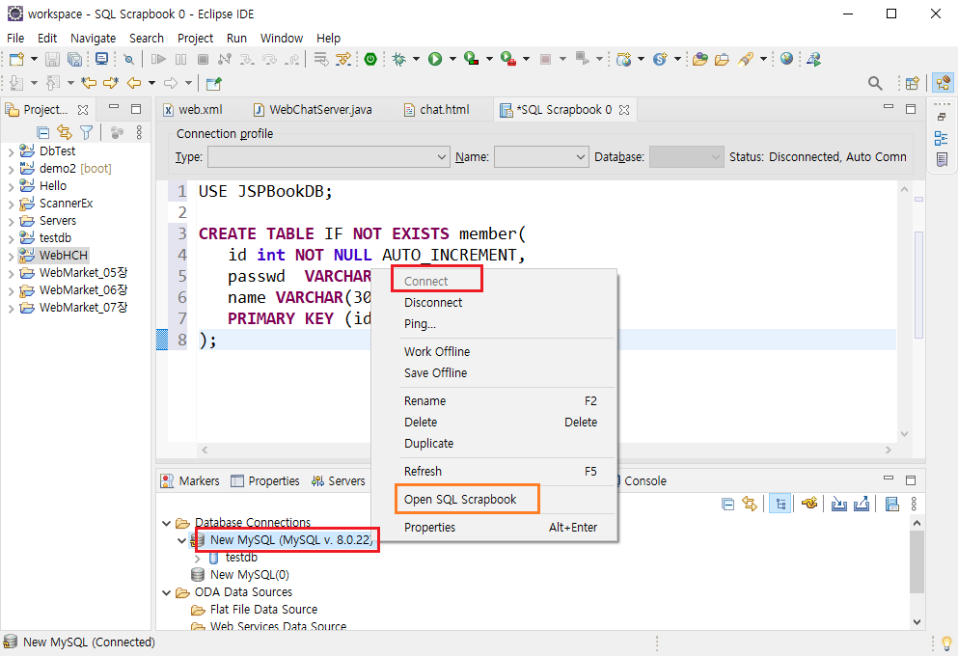Open the connection profile Name dropdown

pyautogui.click(x=541, y=156)
